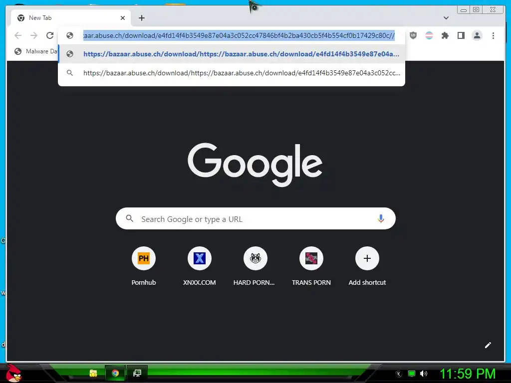Image resolution: width=511 pixels, height=383 pixels.
Task: Expand the tab search chevron
Action: (x=446, y=18)
